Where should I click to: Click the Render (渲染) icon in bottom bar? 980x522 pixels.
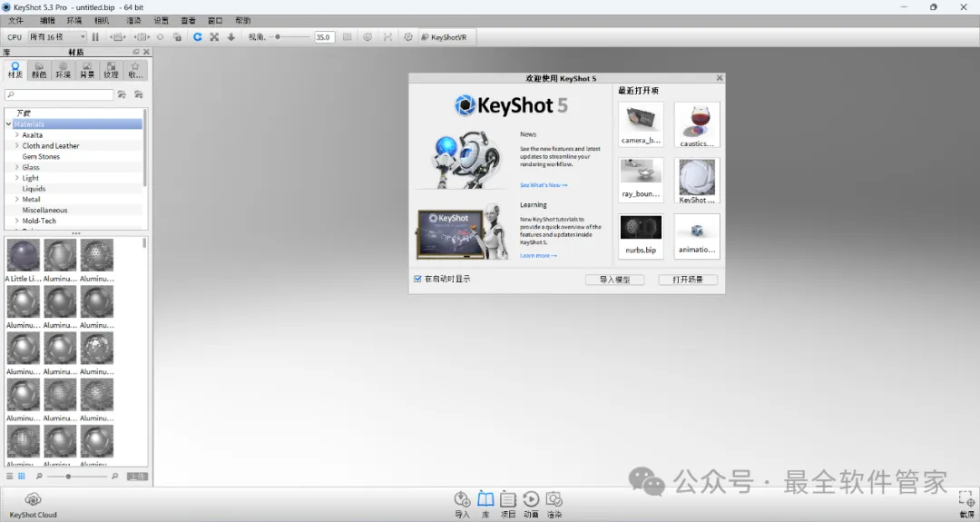(554, 505)
